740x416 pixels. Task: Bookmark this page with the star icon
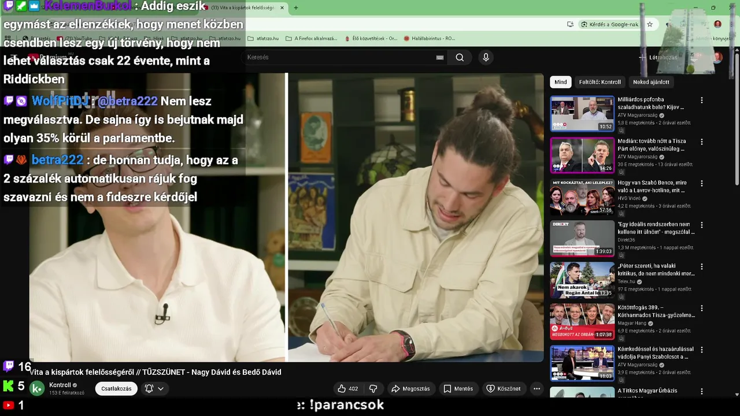[x=650, y=24]
